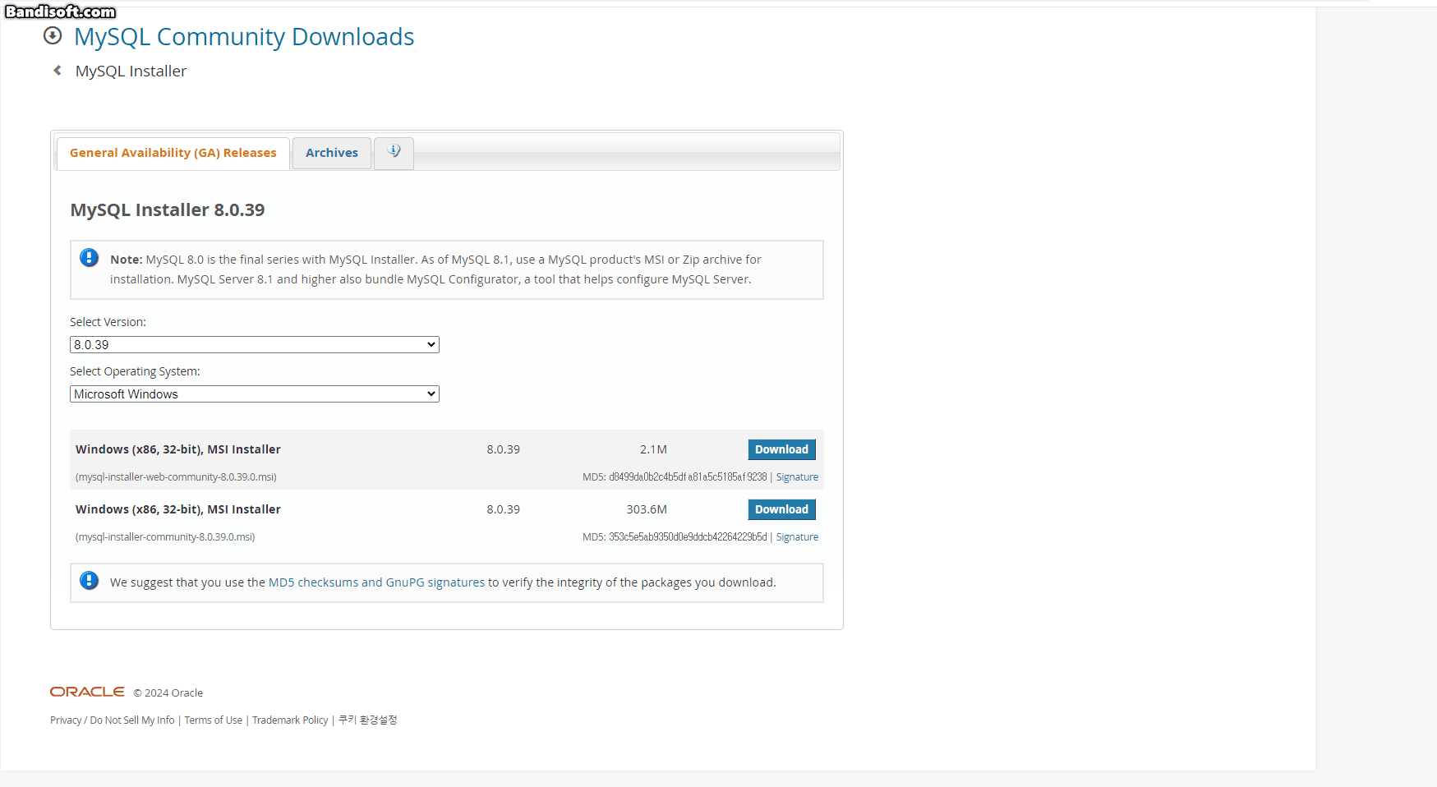This screenshot has width=1437, height=787.
Task: Open Terms of Use footer link
Action: [x=214, y=720]
